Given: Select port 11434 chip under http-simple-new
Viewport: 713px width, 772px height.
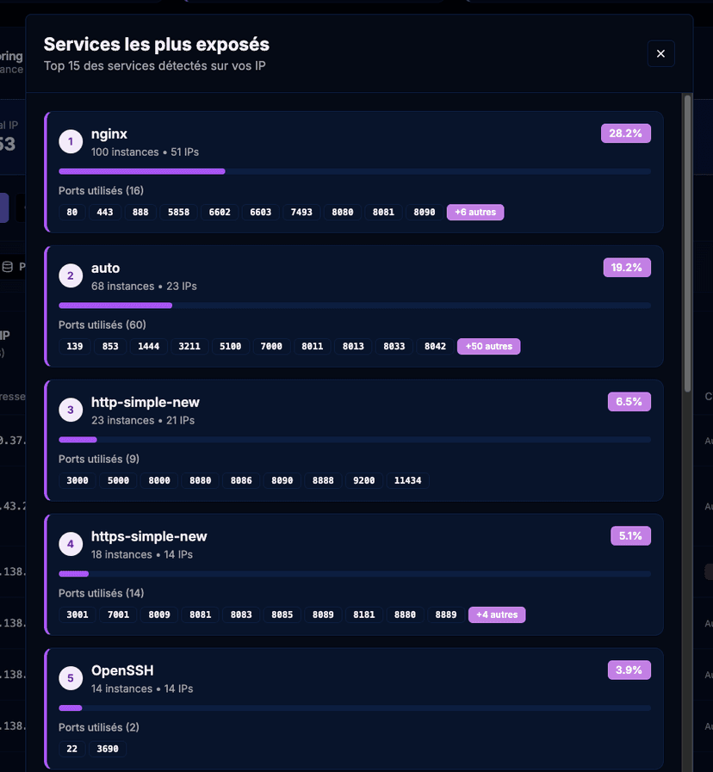Looking at the screenshot, I should tap(407, 480).
